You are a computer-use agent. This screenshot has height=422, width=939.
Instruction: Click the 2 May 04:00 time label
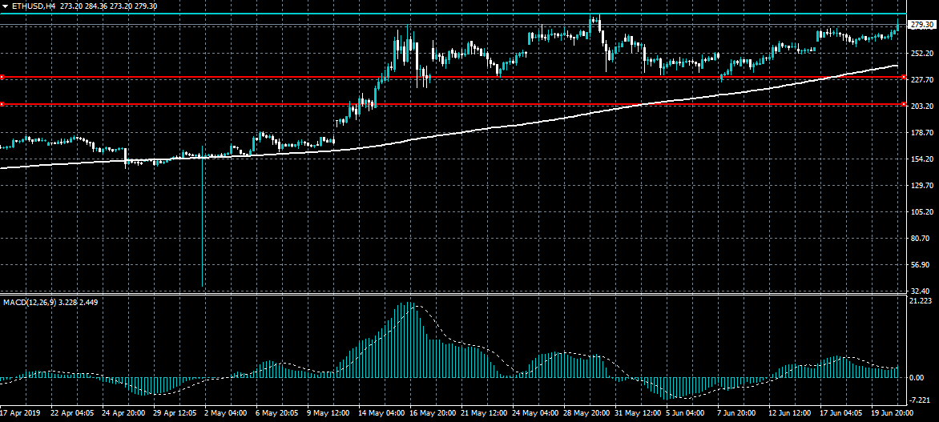click(x=227, y=413)
